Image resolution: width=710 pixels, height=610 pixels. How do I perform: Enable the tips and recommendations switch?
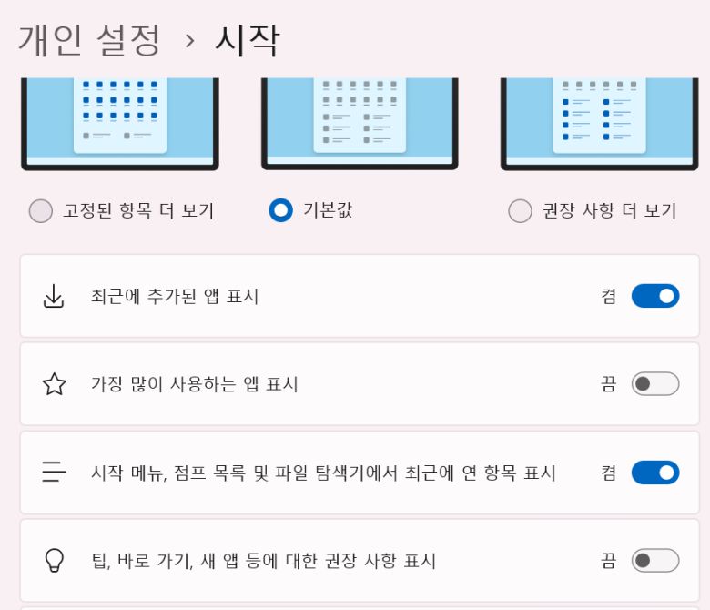655,560
